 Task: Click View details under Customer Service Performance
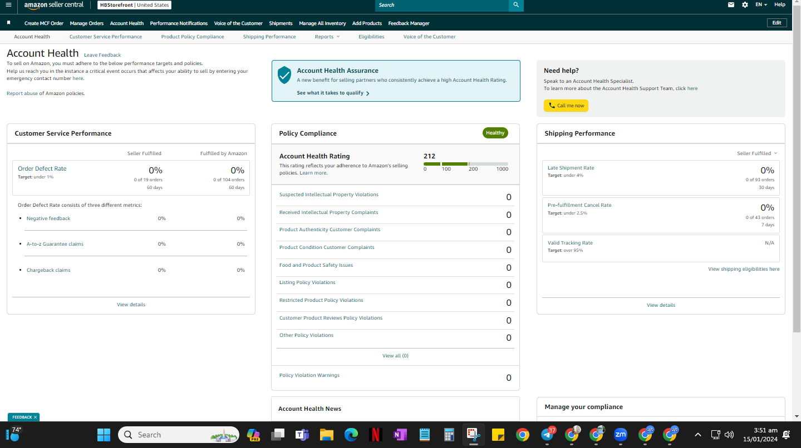(x=131, y=305)
